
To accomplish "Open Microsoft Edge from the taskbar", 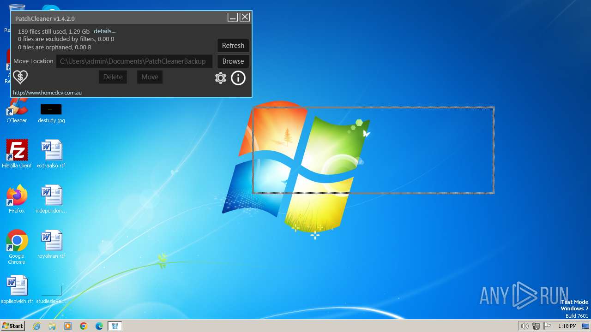I will [x=99, y=326].
